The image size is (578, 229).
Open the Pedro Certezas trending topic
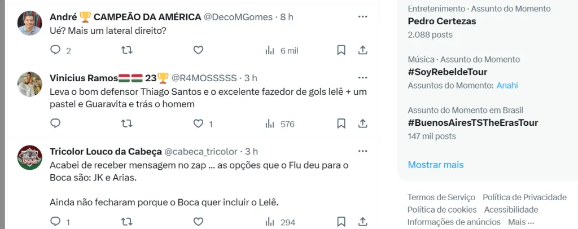coord(434,21)
